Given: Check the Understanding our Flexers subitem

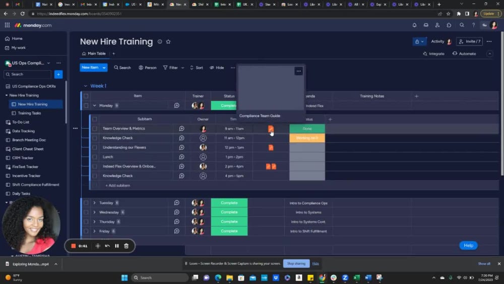Looking at the screenshot, I should click(x=95, y=148).
